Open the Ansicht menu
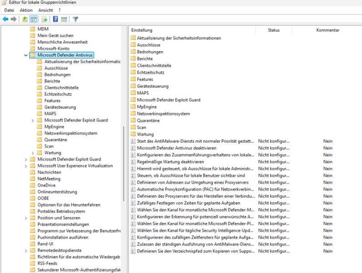362x273 pixels. (46, 10)
